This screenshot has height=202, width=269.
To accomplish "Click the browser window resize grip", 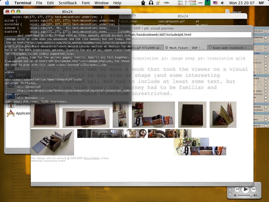I will pyautogui.click(x=252, y=184).
